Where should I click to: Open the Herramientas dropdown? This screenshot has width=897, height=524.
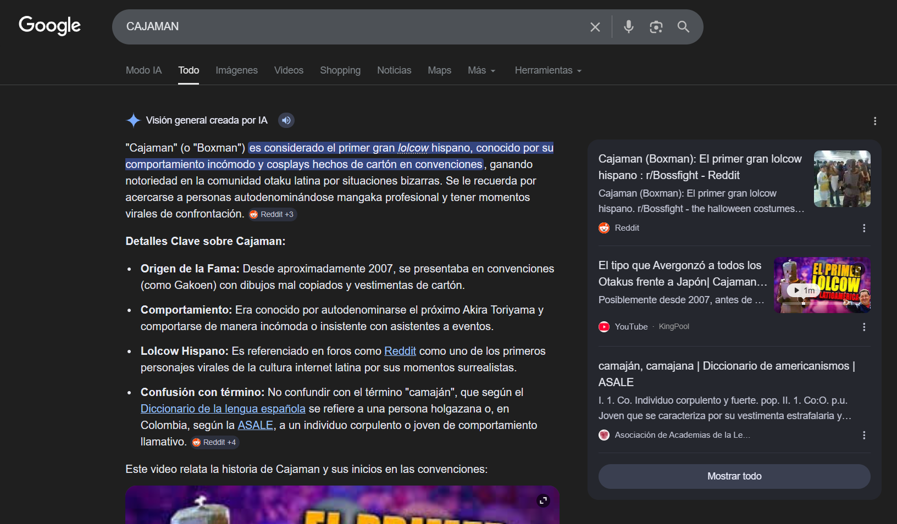pos(548,70)
